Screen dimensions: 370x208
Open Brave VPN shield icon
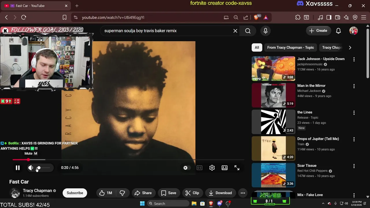pos(355,18)
